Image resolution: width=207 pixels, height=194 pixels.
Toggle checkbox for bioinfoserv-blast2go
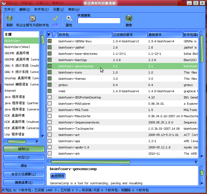[50, 60]
